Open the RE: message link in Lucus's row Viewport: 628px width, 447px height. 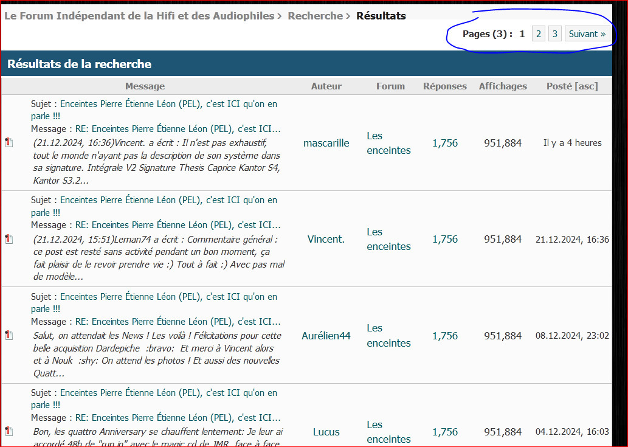[178, 418]
